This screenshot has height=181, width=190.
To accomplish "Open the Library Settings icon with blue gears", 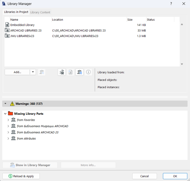I will tap(79, 72).
